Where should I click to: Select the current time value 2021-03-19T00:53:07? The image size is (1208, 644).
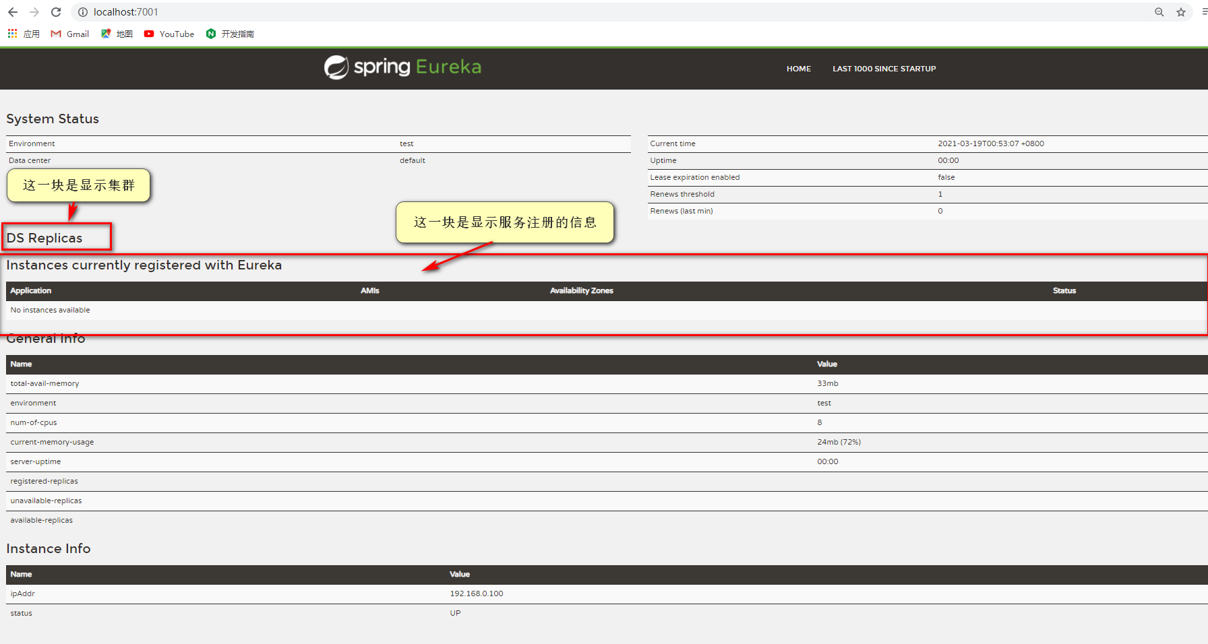(991, 143)
